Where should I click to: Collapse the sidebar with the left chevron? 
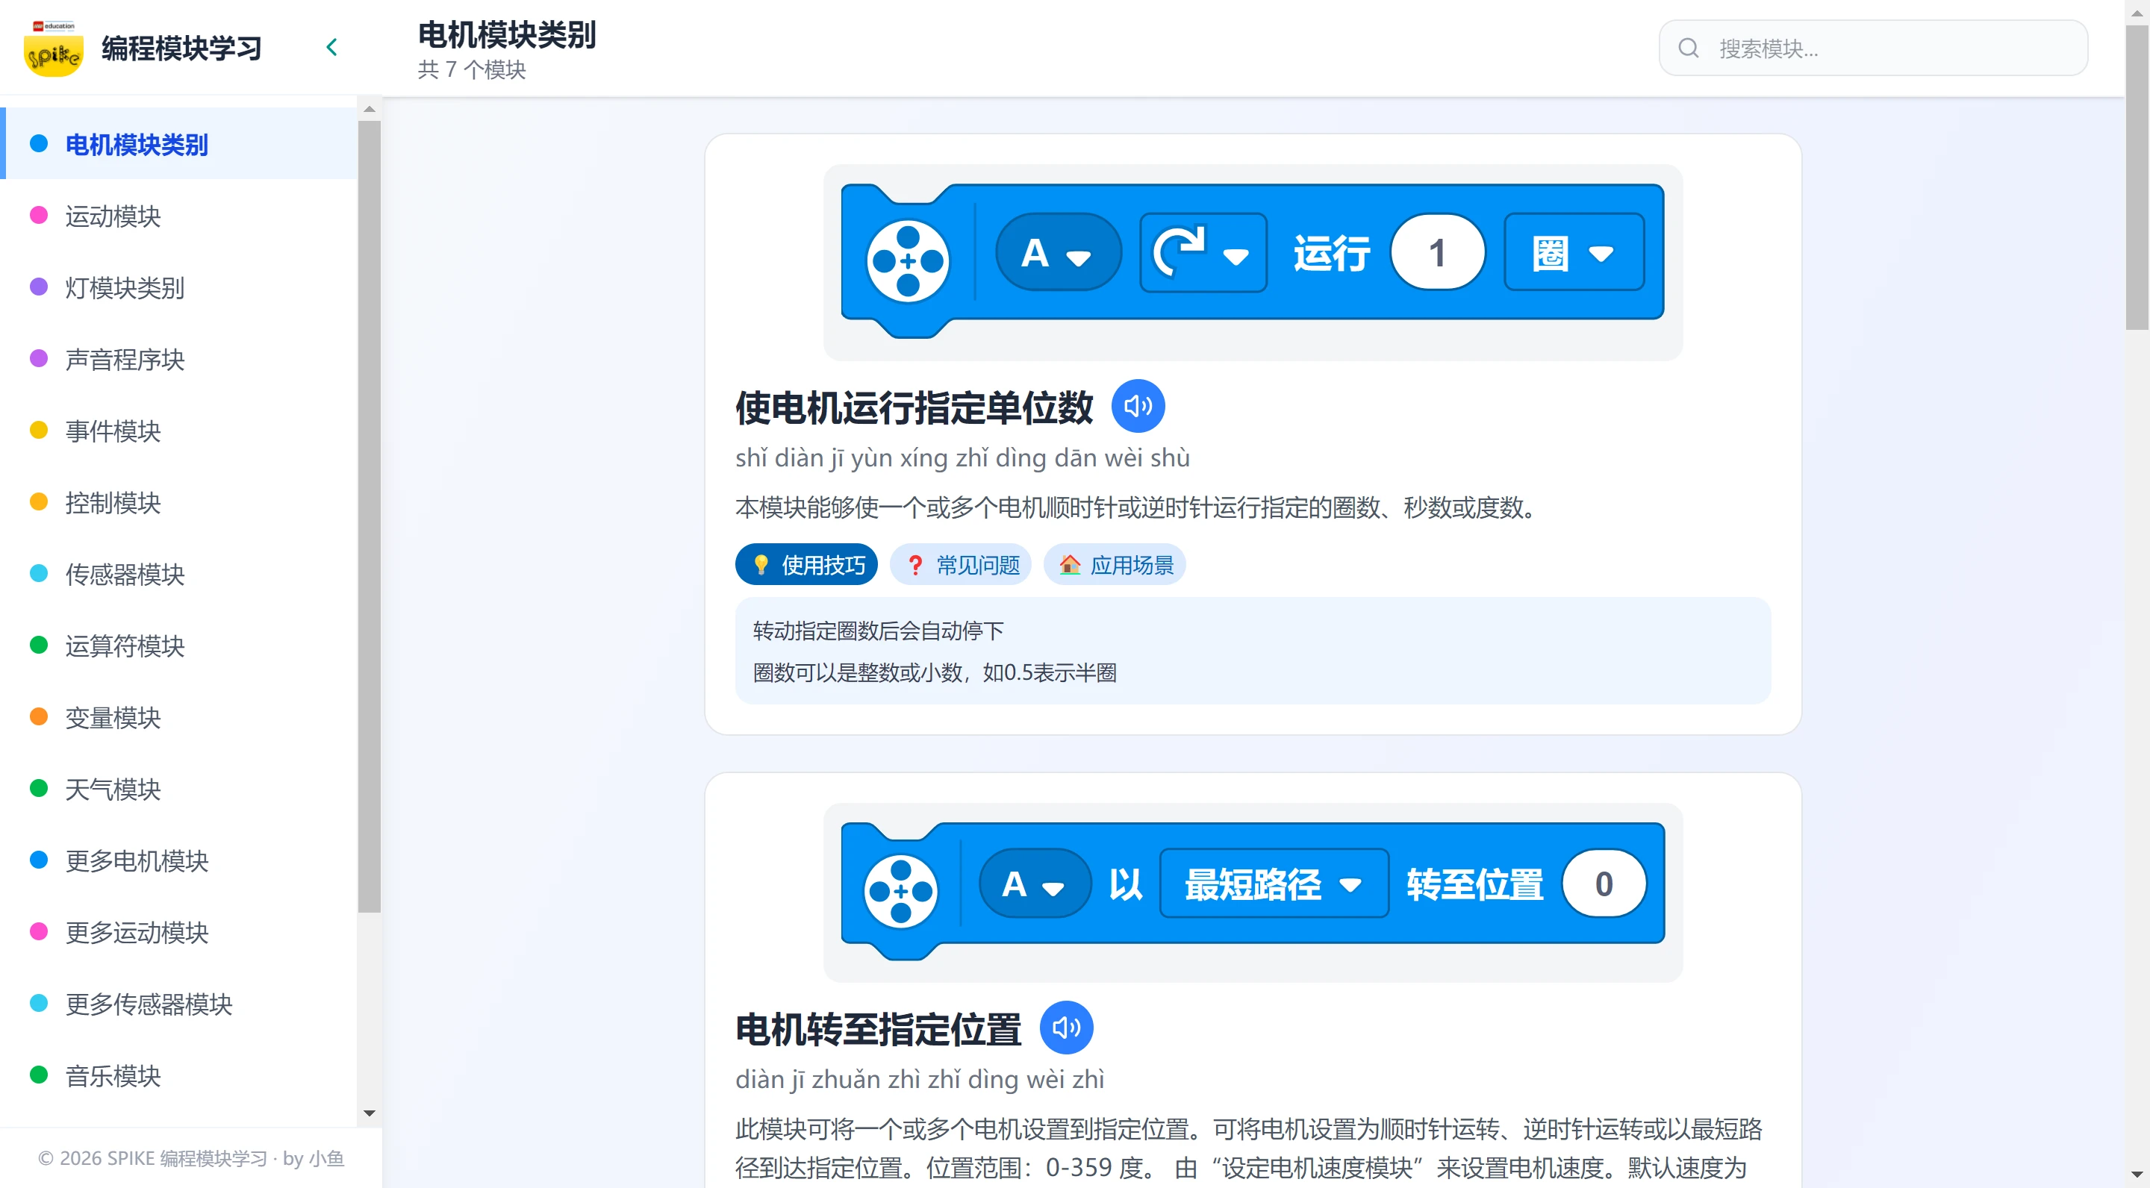click(x=331, y=47)
